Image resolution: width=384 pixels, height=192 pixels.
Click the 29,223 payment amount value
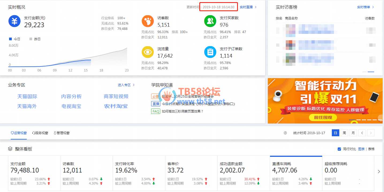34,25
